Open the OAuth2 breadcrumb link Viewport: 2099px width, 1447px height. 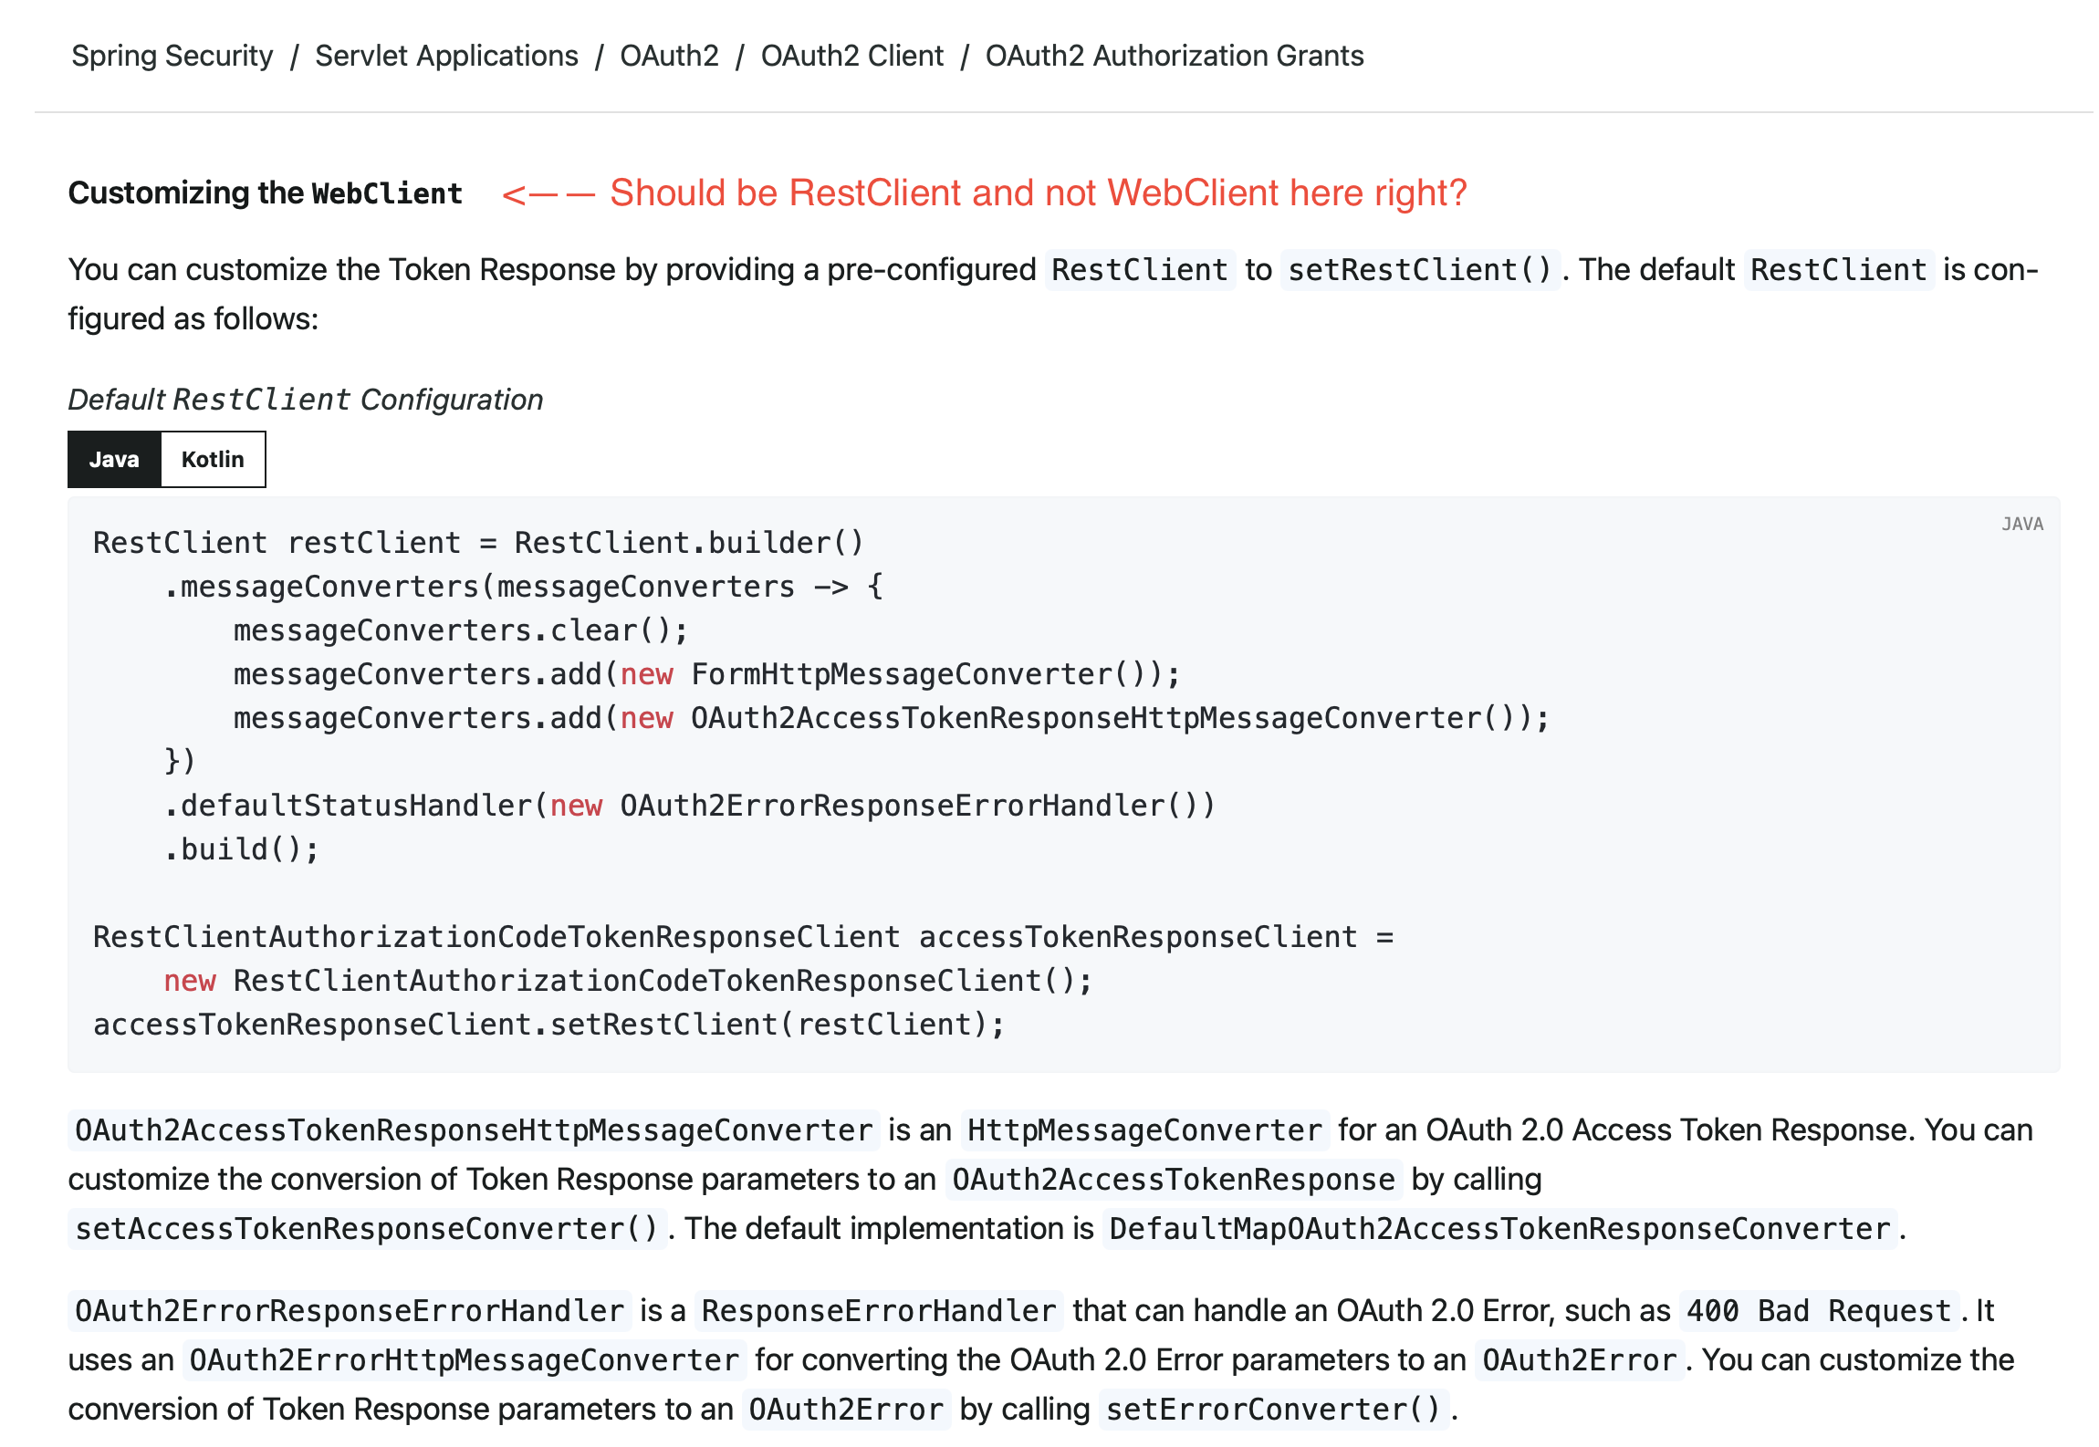click(669, 56)
